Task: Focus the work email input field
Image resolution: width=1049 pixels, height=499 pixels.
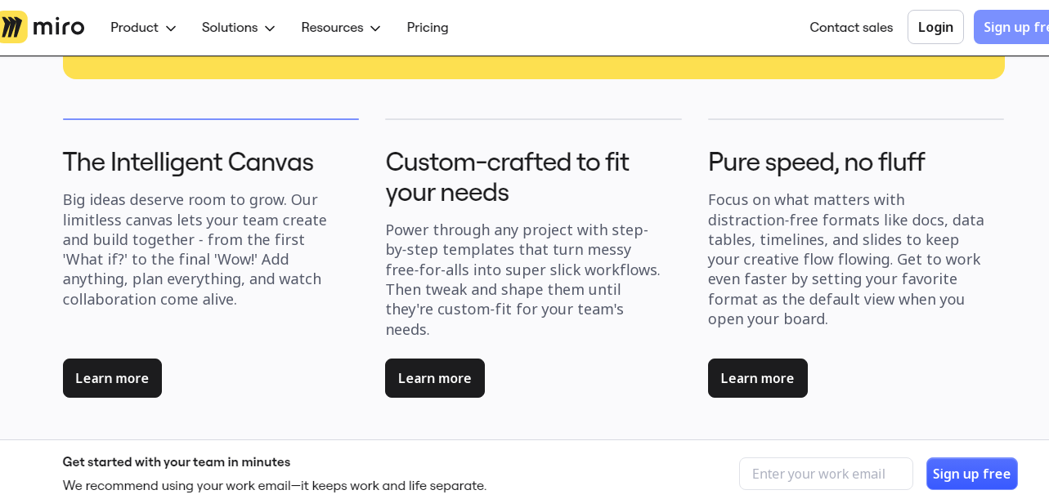Action: [826, 474]
